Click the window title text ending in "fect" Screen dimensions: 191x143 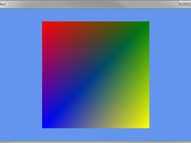3,4
